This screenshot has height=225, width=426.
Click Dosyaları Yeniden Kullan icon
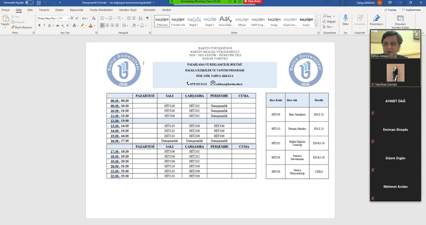pyautogui.click(x=400, y=21)
